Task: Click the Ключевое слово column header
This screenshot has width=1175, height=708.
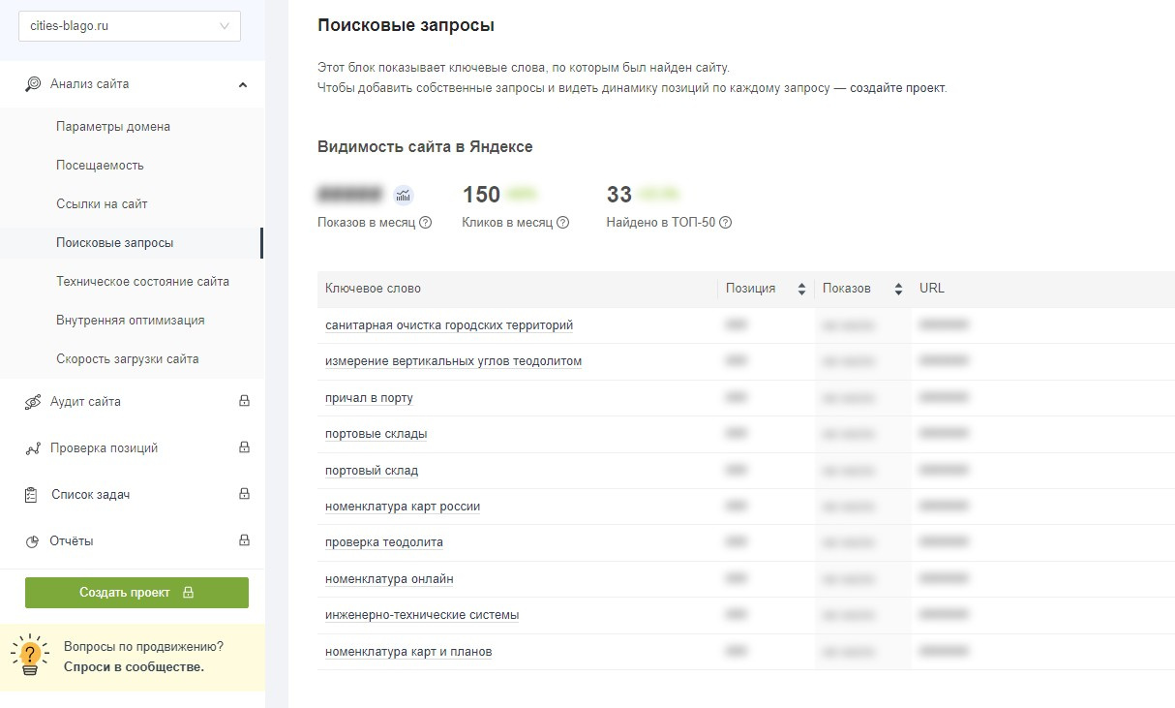Action: point(374,289)
